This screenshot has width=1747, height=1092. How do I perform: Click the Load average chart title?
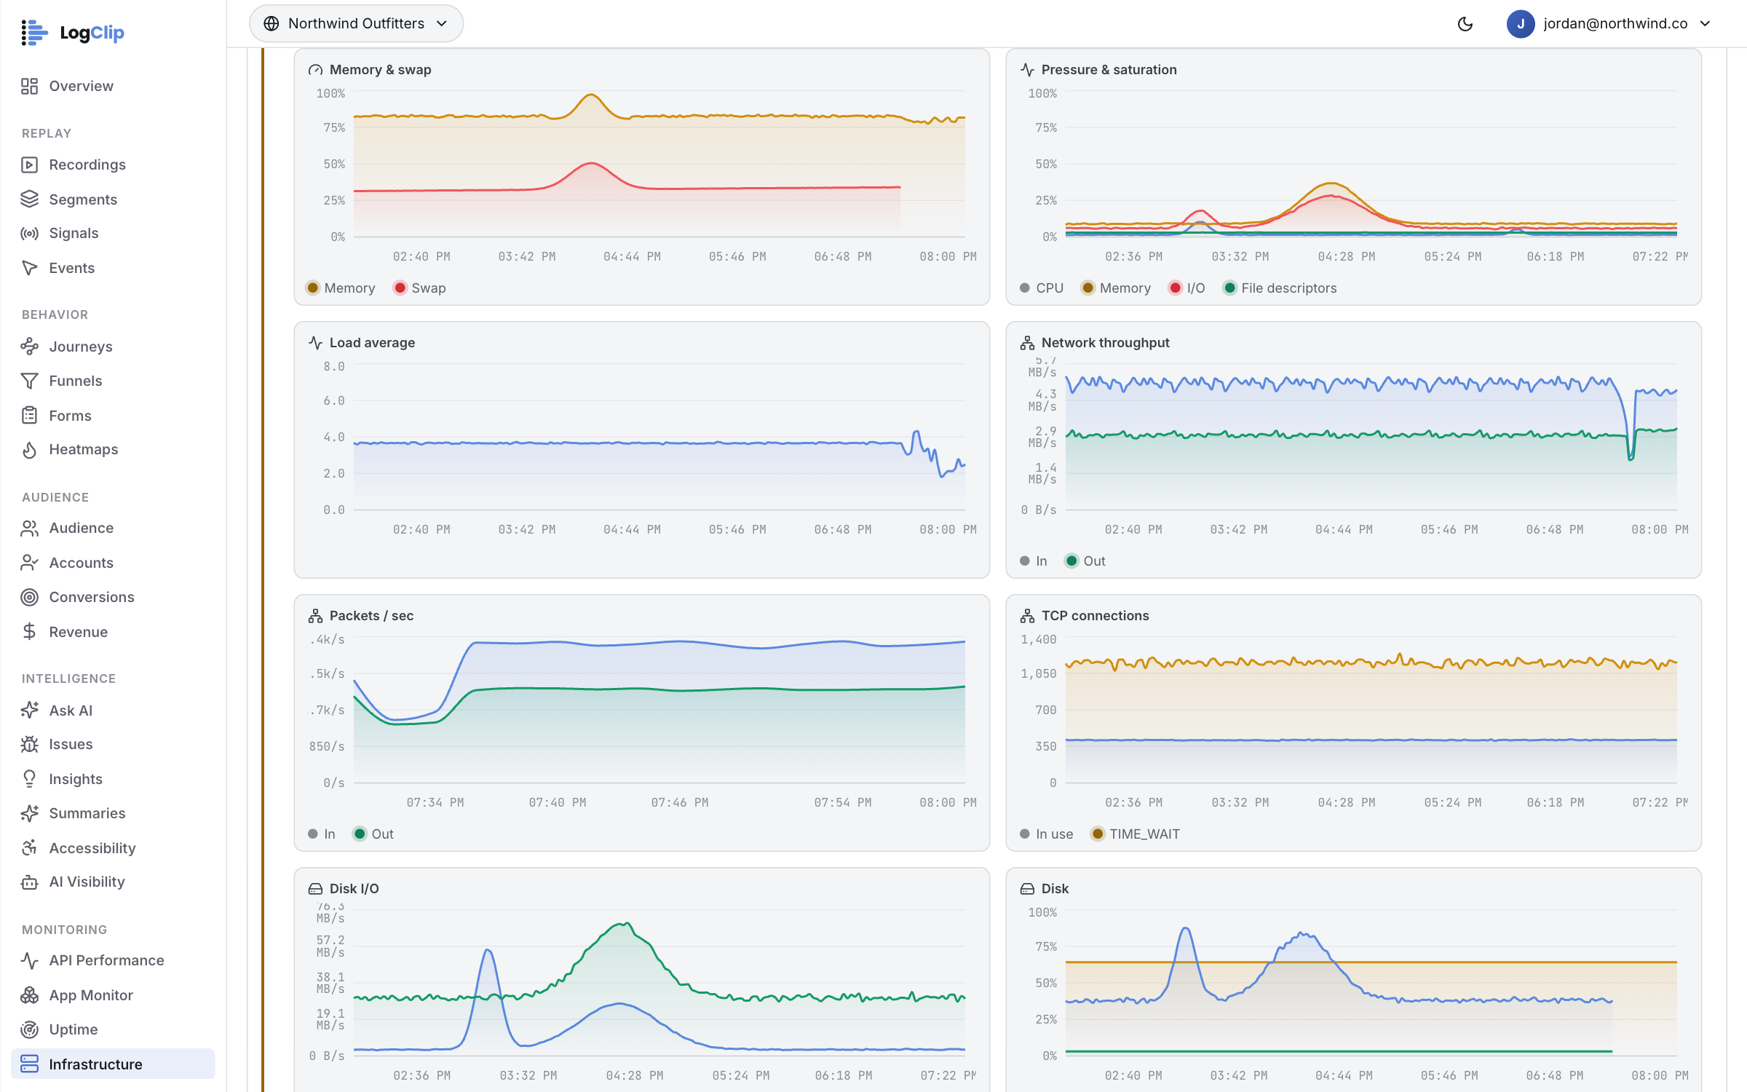372,343
